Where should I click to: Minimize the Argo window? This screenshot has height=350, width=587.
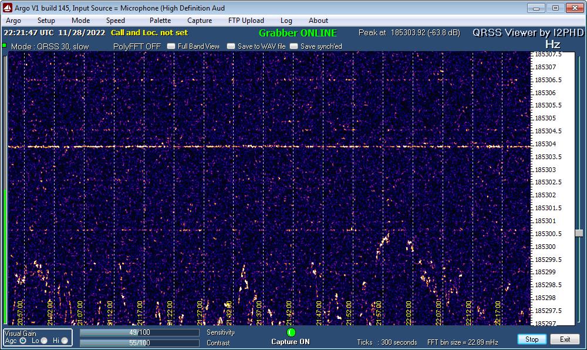(536, 8)
